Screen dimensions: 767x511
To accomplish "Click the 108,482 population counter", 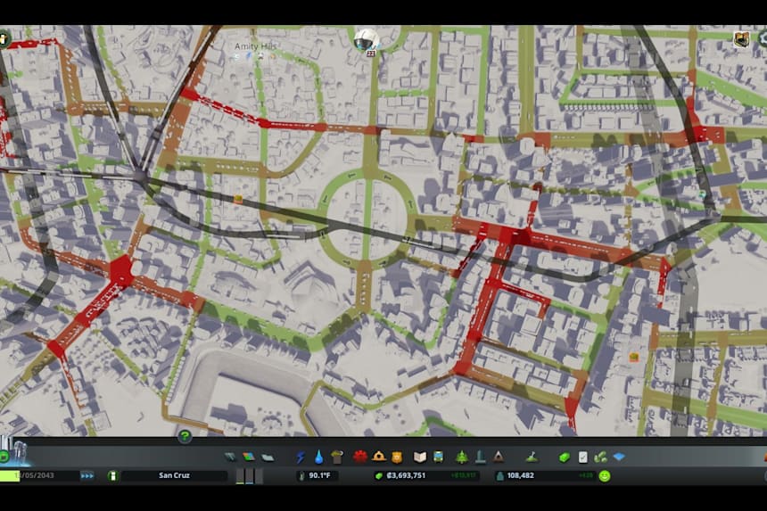I will tap(520, 475).
